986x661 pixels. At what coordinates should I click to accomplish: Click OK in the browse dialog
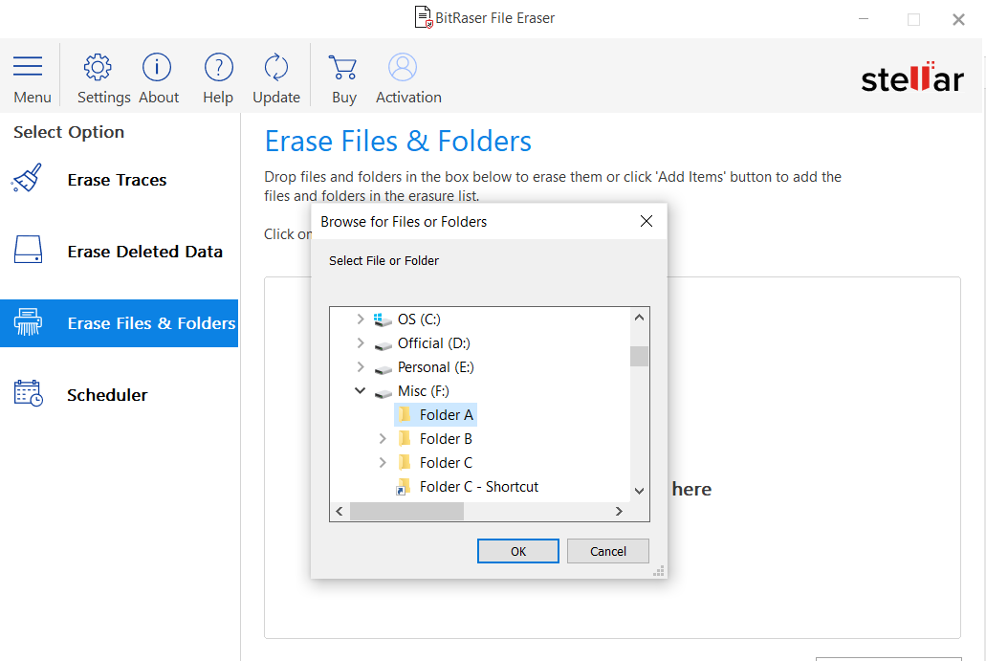click(518, 551)
